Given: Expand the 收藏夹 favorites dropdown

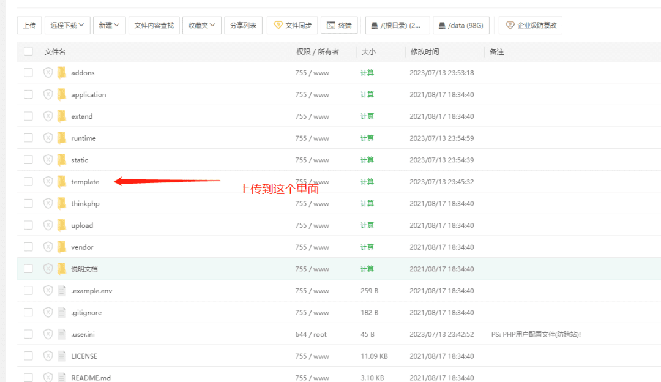Looking at the screenshot, I should (201, 25).
